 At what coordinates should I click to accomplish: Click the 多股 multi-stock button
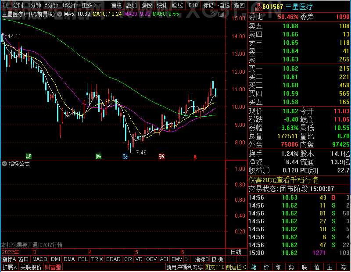coord(147,5)
